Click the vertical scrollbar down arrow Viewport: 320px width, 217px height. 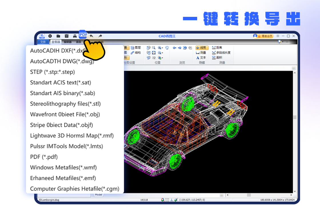click(295, 191)
